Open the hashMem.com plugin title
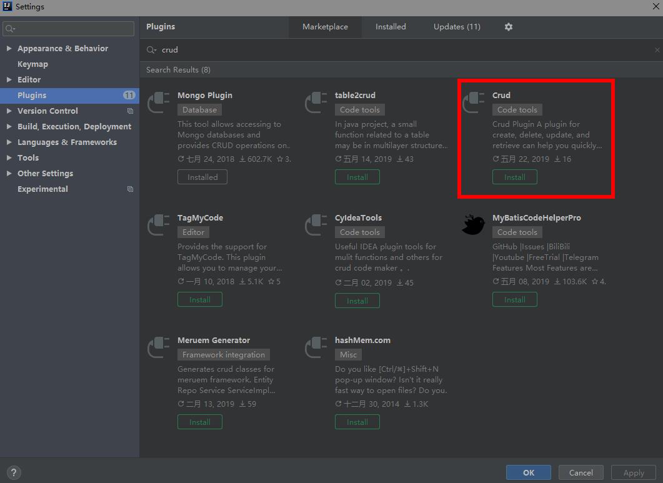The height and width of the screenshot is (483, 663). pyautogui.click(x=362, y=340)
